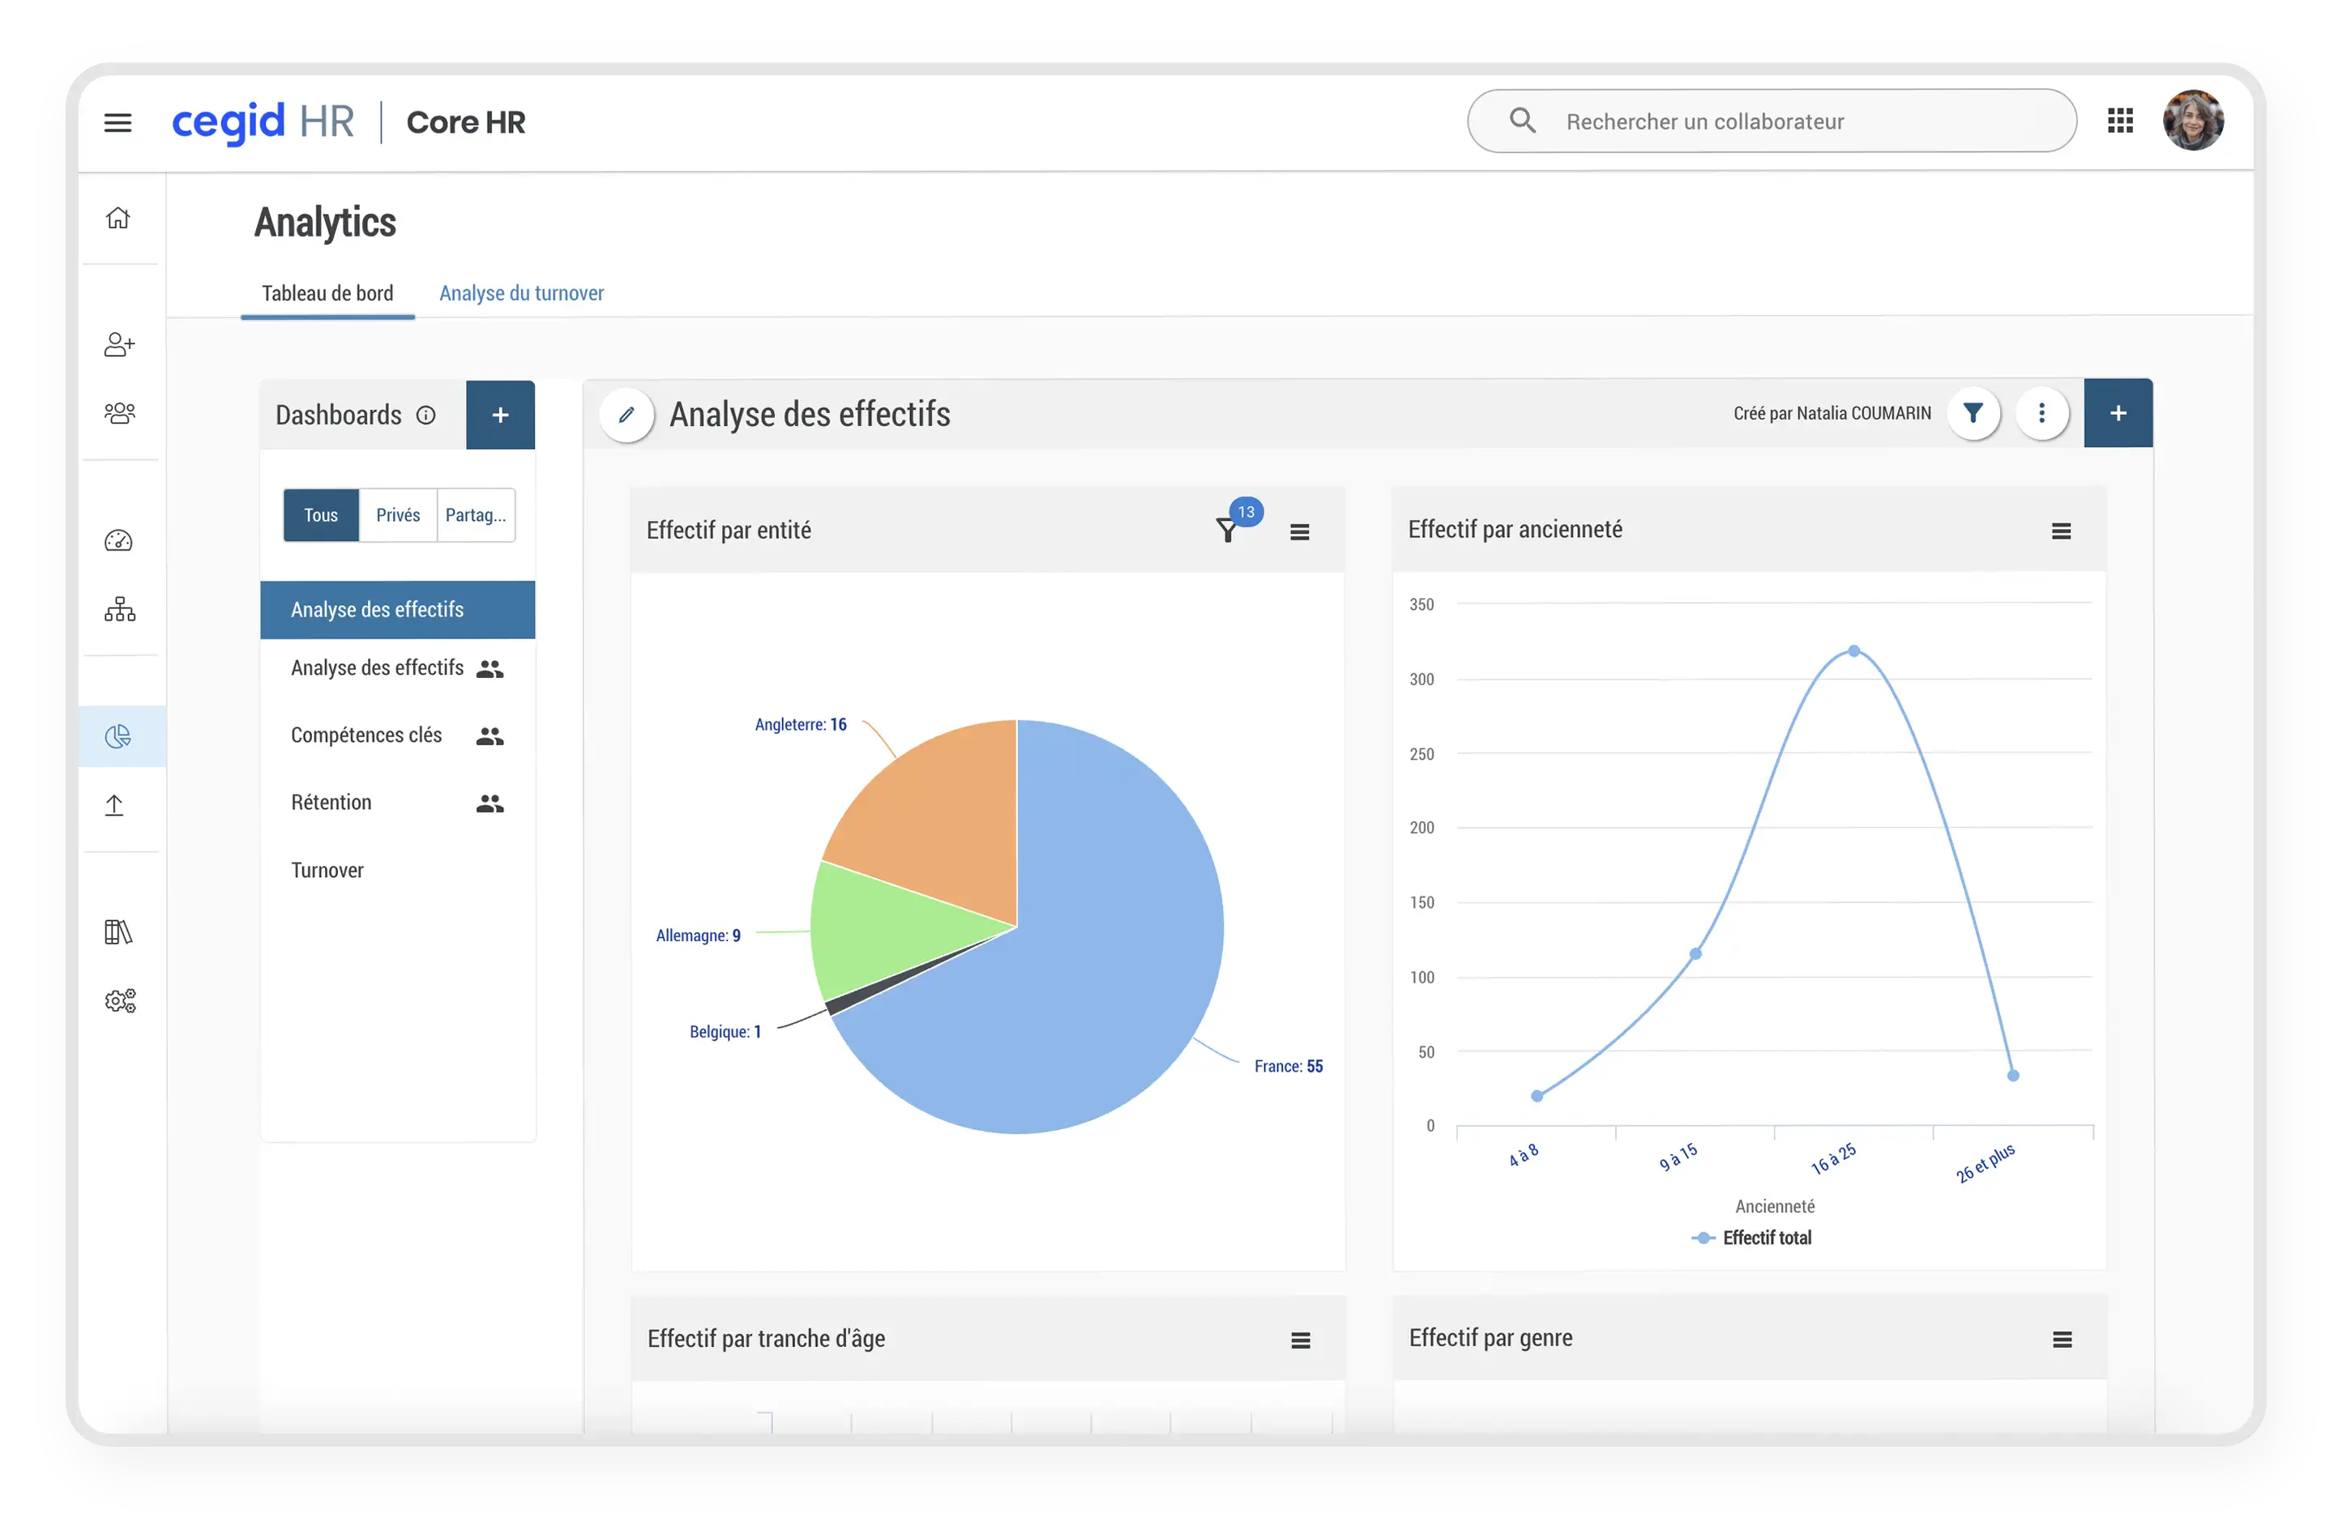Add new dashboard with plus button
The image size is (2334, 1539).
500,416
